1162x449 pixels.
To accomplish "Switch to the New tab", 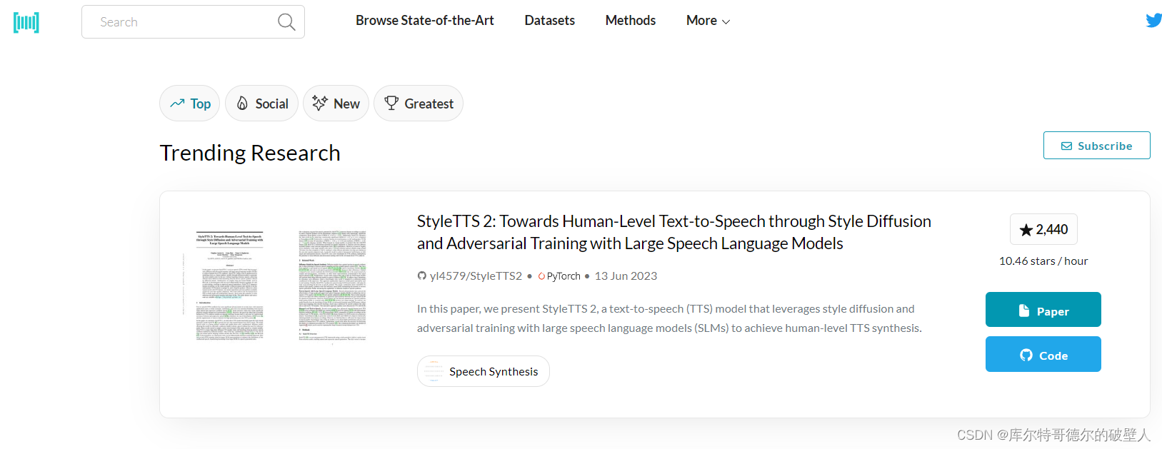I will pyautogui.click(x=336, y=104).
